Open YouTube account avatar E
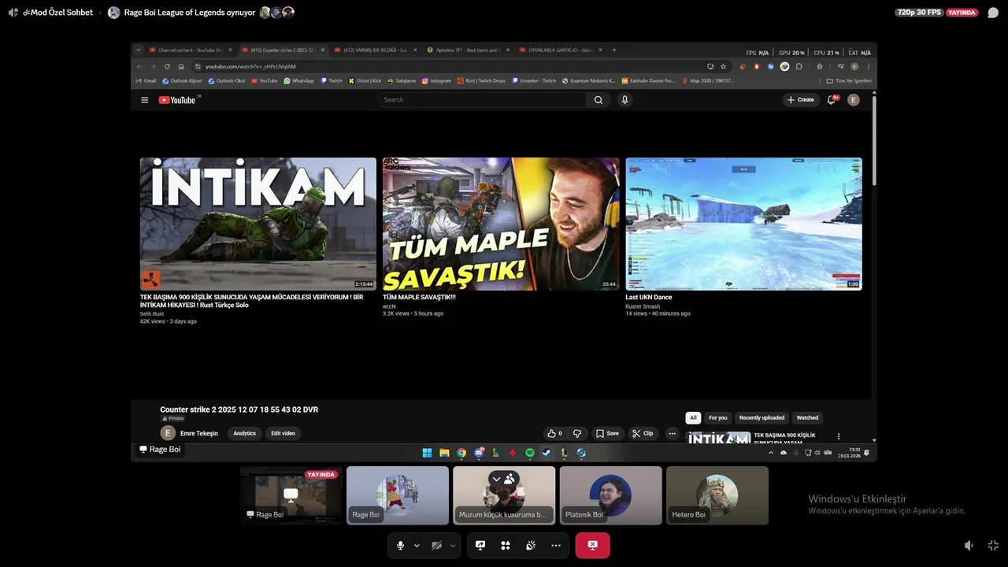 pos(853,100)
